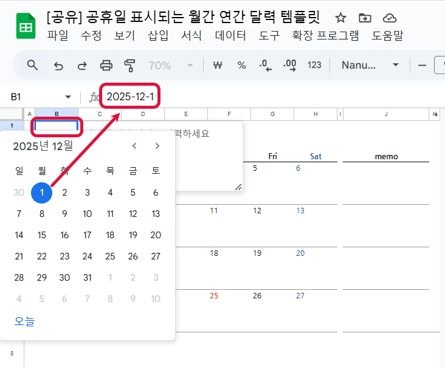
Task: Click the search magnifier in toolbar
Action: tap(33, 65)
